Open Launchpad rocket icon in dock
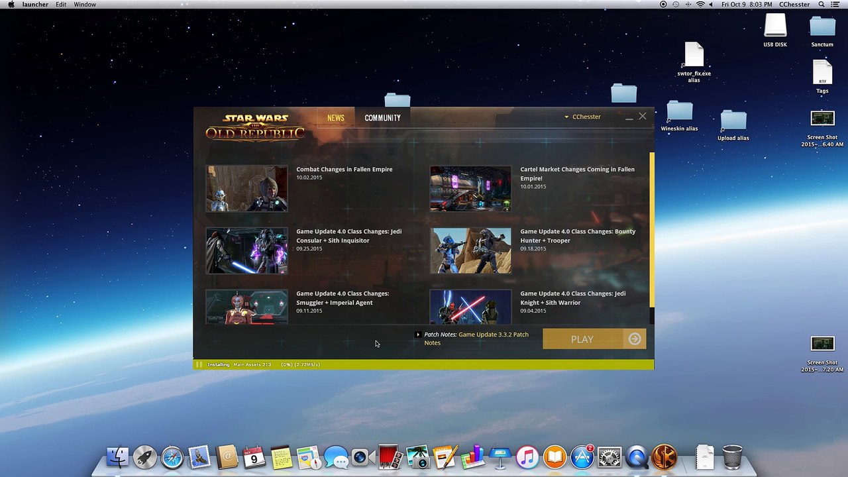 click(x=145, y=457)
